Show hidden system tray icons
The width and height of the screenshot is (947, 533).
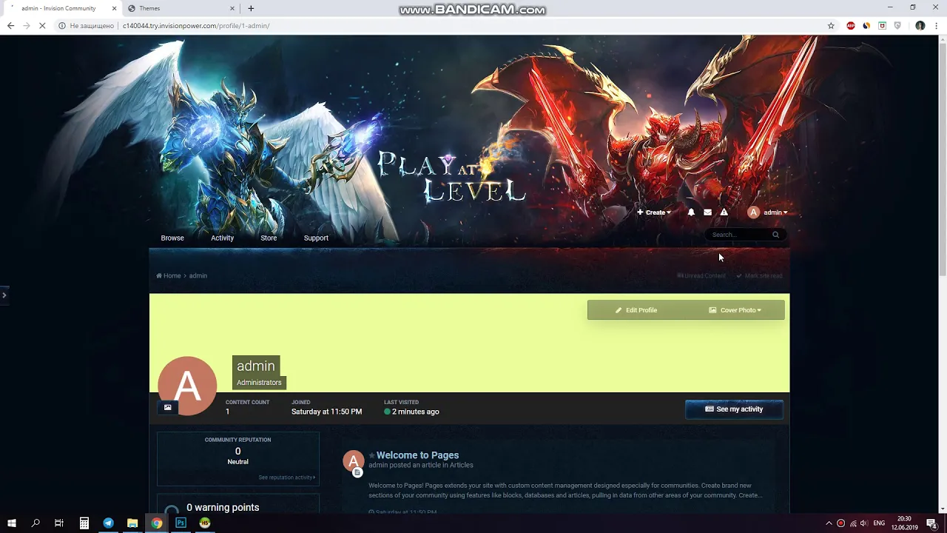[x=829, y=523]
